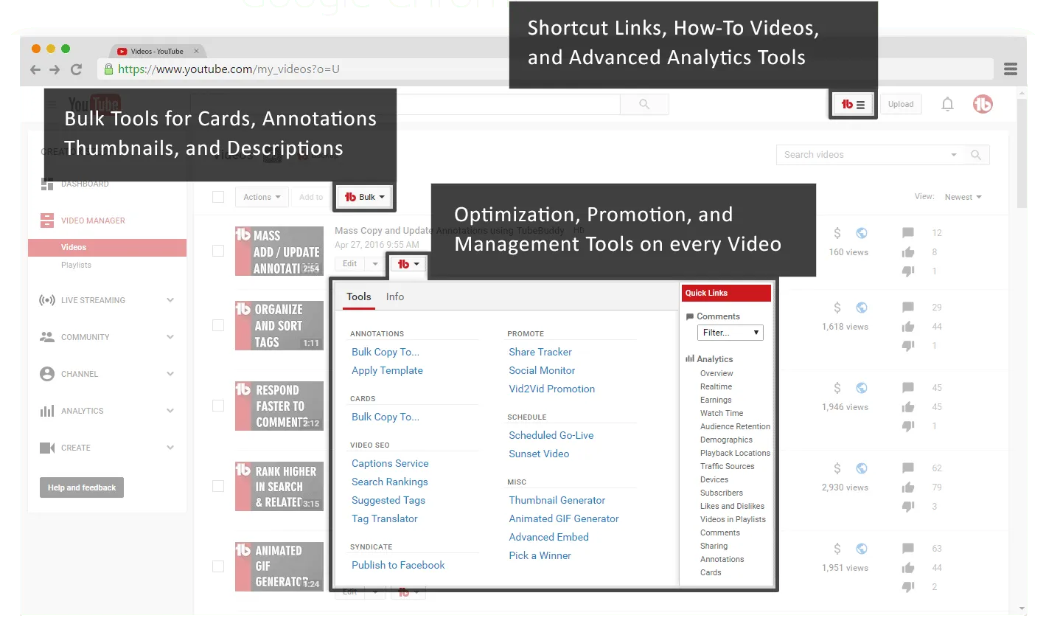Change sorting via the Newest view dropdown
The image size is (1046, 635).
click(962, 197)
